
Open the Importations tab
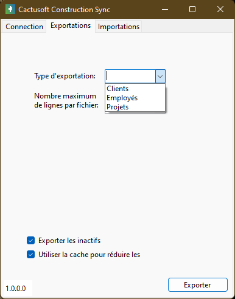[119, 27]
